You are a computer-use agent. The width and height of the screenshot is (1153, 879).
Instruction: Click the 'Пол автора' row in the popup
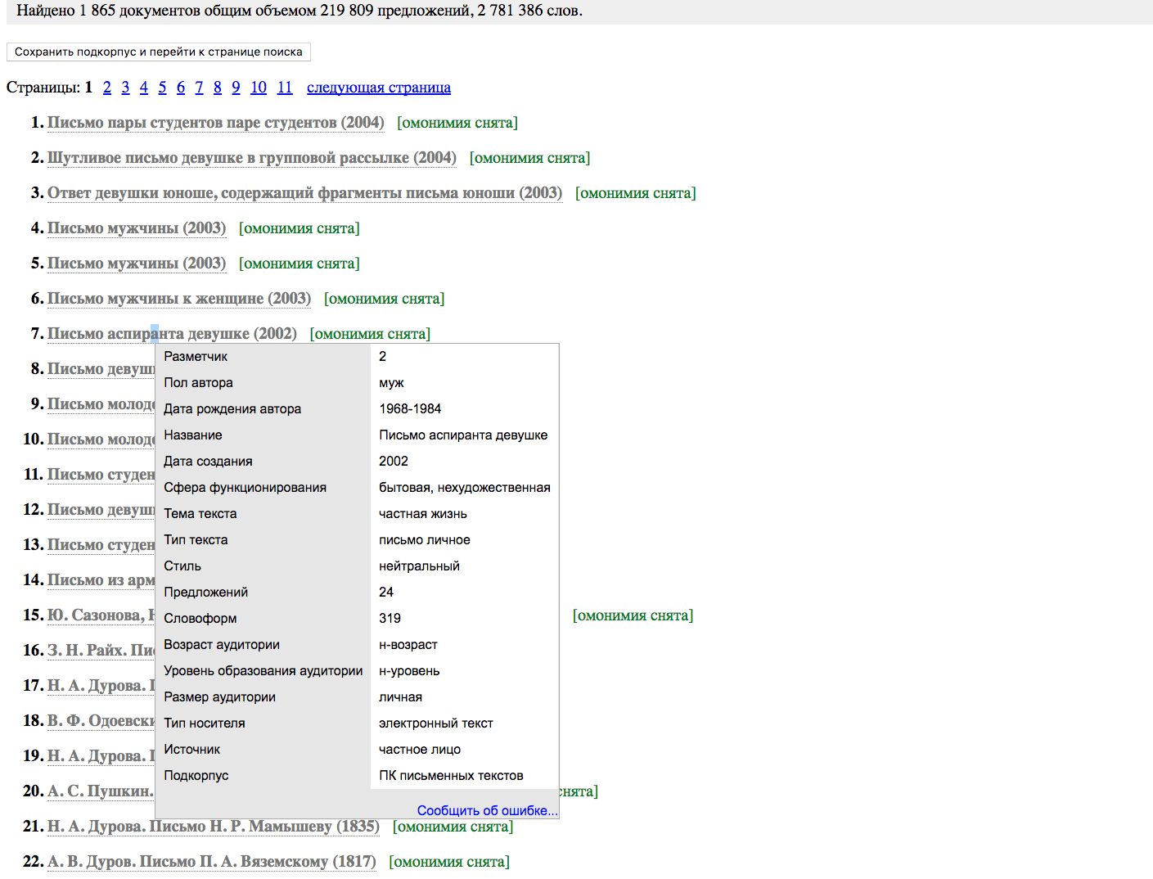(x=198, y=383)
